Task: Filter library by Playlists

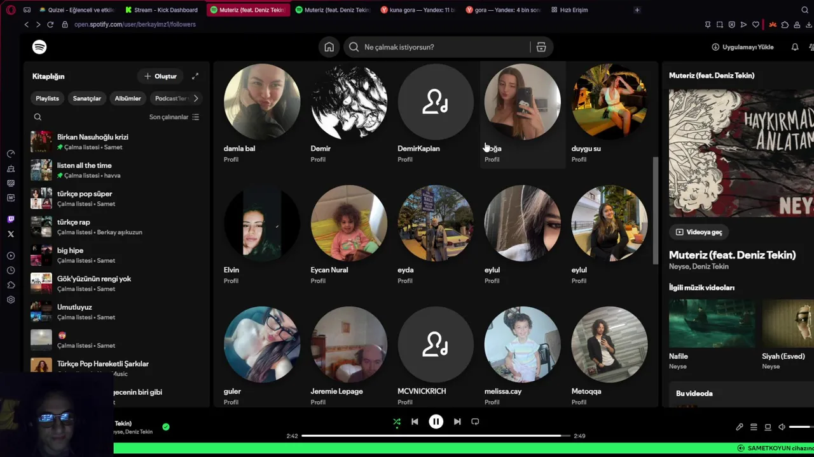Action: coord(47,98)
